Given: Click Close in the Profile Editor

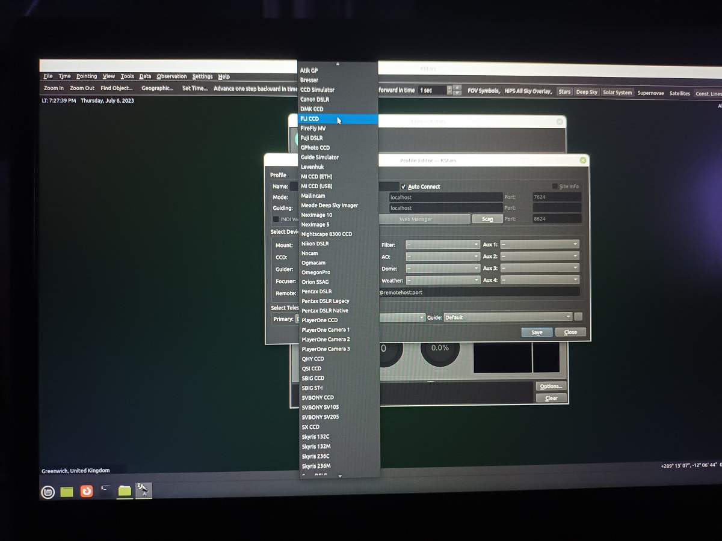Looking at the screenshot, I should click(x=570, y=332).
